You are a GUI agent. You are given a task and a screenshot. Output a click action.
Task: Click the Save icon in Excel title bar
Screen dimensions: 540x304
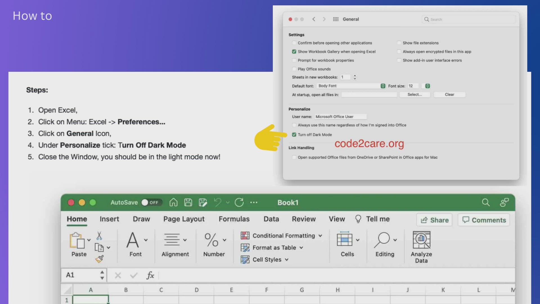pyautogui.click(x=188, y=202)
